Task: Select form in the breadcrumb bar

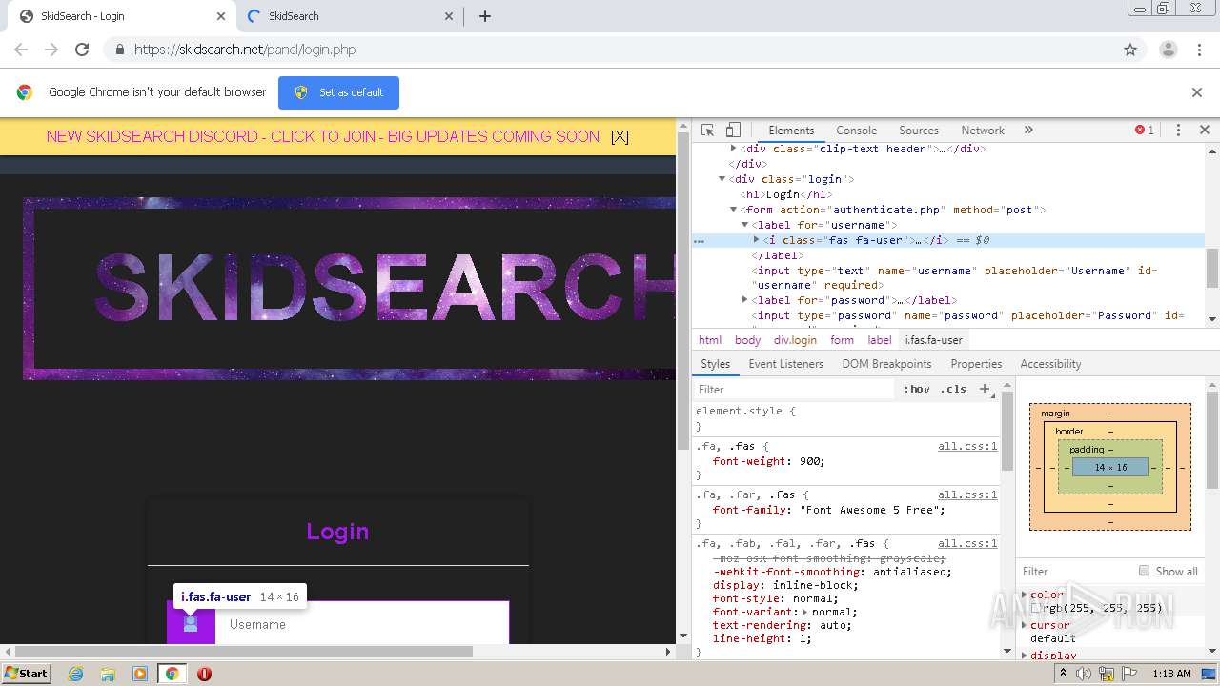Action: point(842,340)
